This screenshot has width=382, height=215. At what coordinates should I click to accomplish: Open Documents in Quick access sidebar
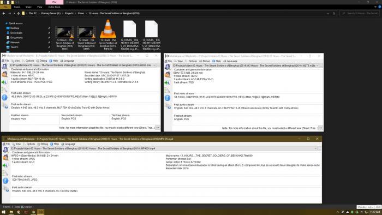click(14, 38)
